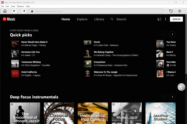
Task: Show next Quick picks with right chevron
Action: pos(172,34)
